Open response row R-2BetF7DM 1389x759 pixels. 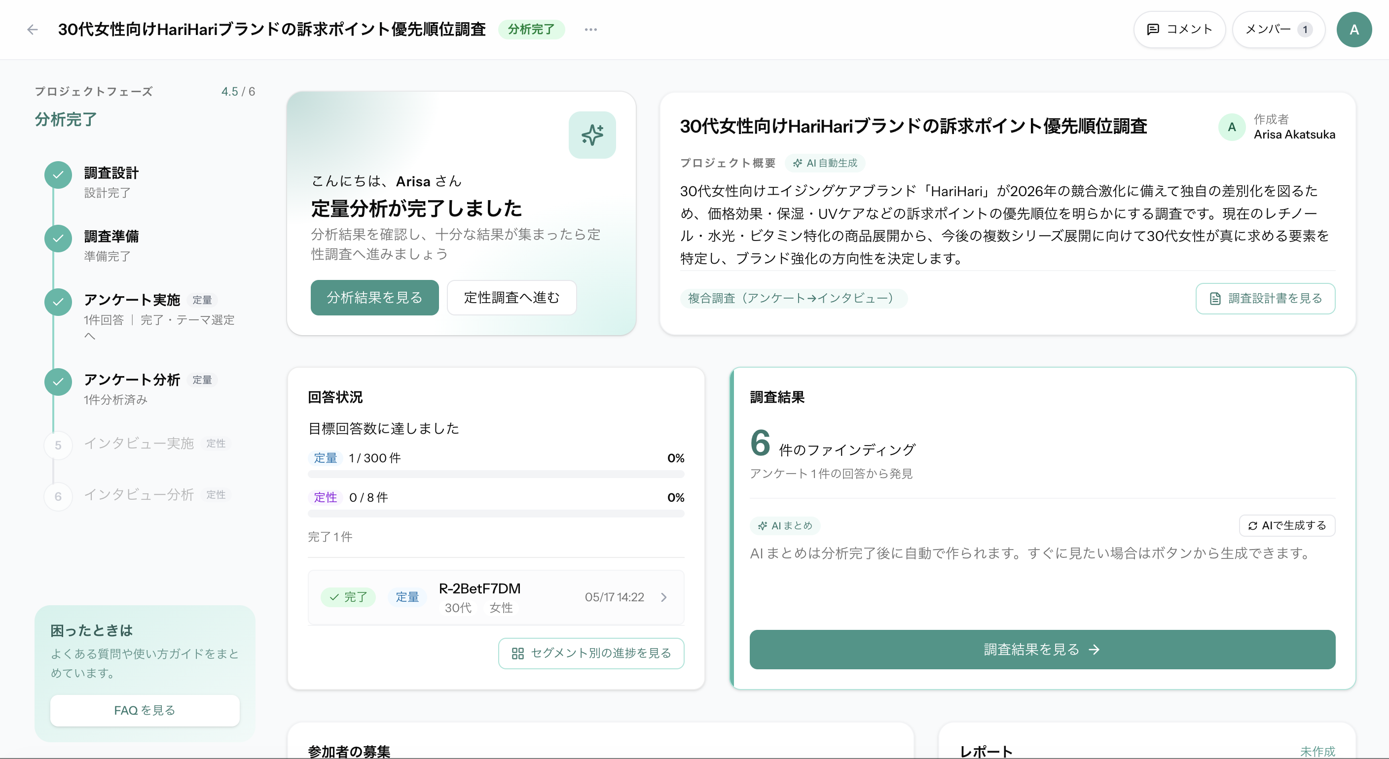496,597
